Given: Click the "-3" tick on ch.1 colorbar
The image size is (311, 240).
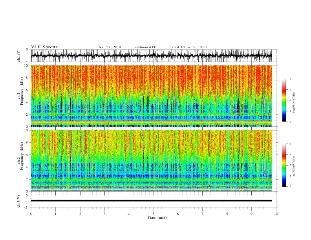Looking at the screenshot, I should [289, 79].
